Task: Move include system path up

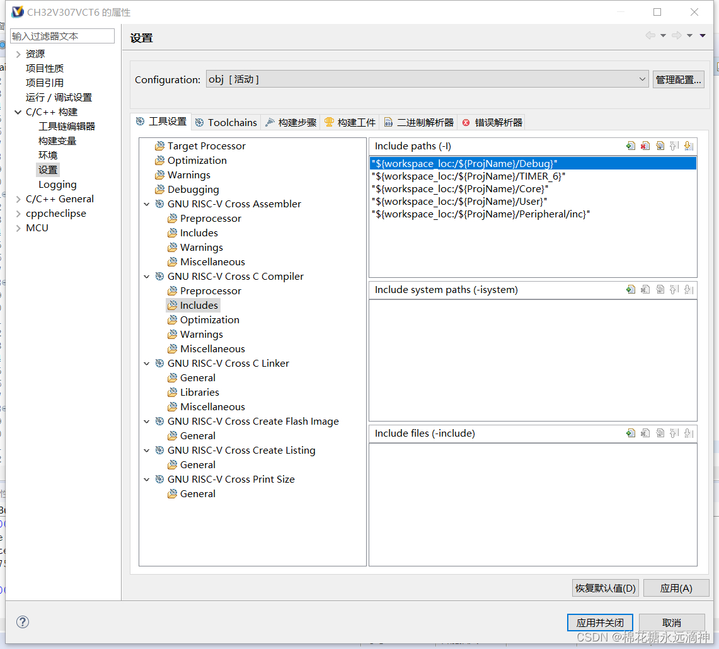Action: point(674,289)
